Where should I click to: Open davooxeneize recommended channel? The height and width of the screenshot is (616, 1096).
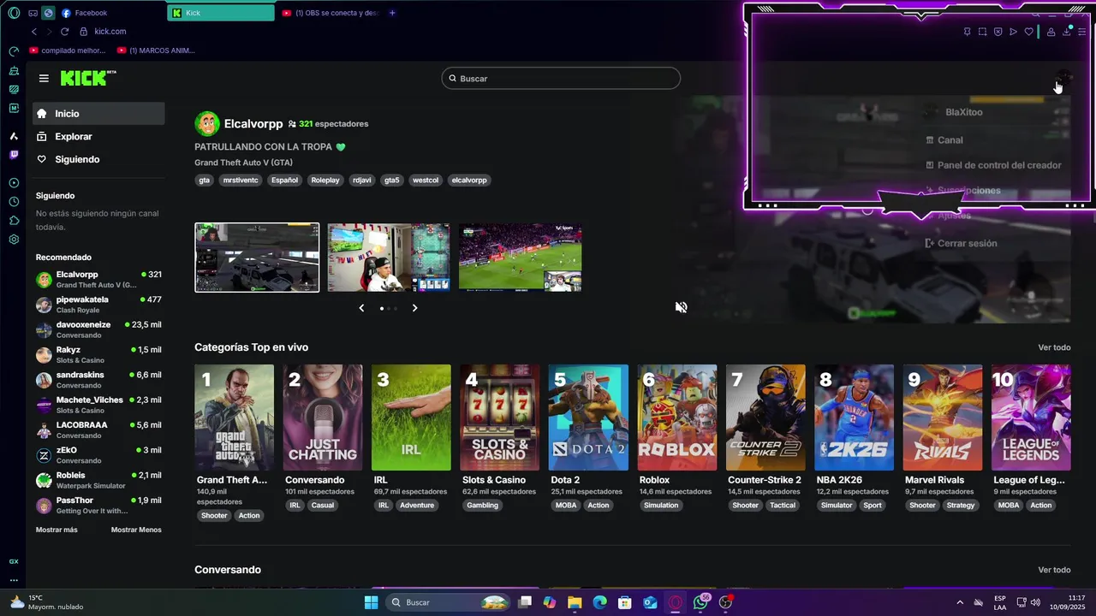[98, 329]
